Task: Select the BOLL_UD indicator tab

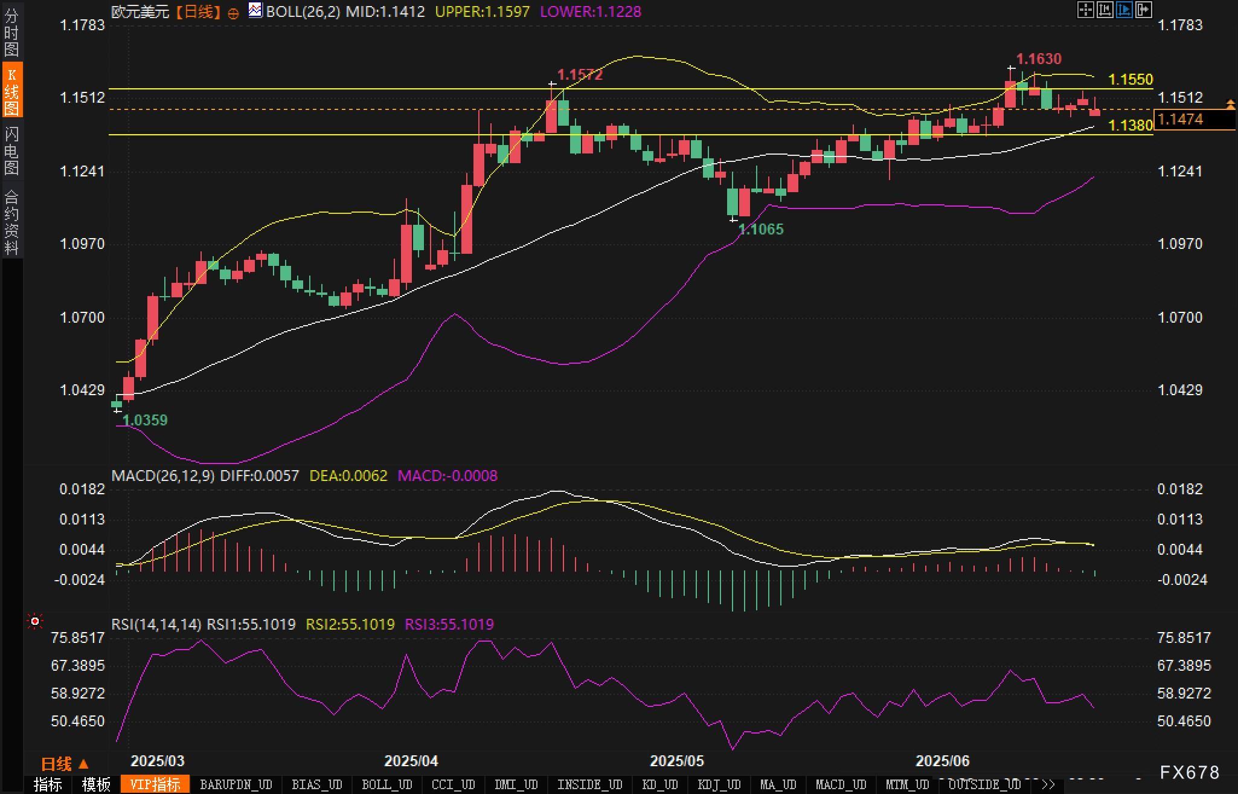Action: point(386,784)
